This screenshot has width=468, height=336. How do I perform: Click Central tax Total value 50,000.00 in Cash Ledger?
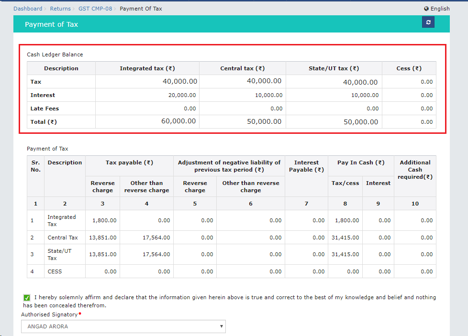[264, 121]
